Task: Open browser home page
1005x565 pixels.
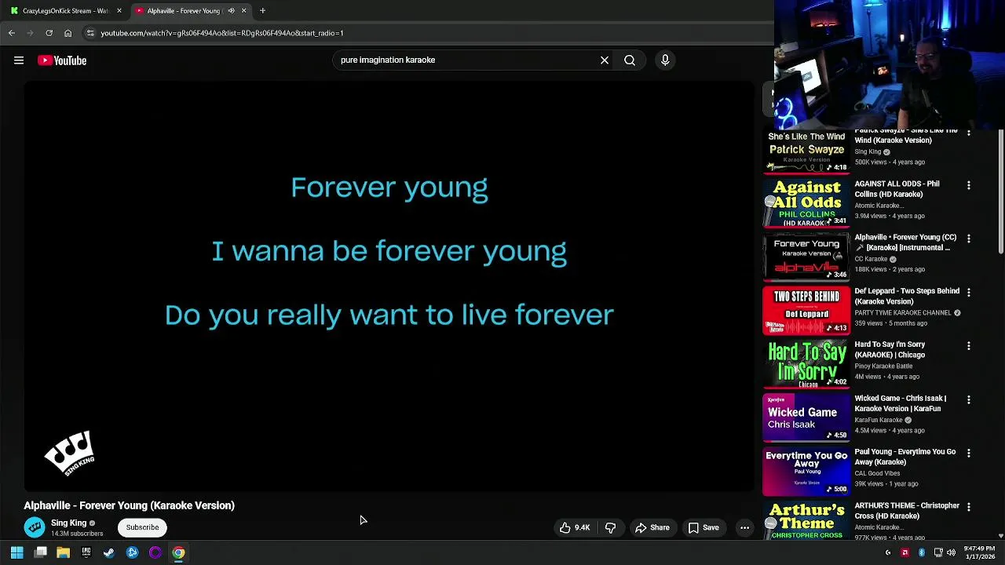Action: pos(68,33)
